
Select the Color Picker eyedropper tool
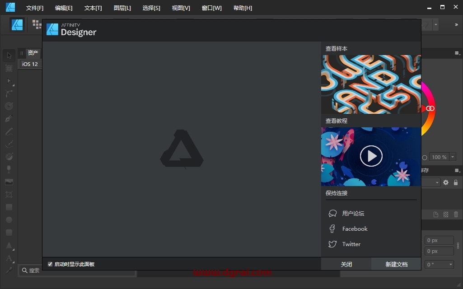click(x=9, y=270)
